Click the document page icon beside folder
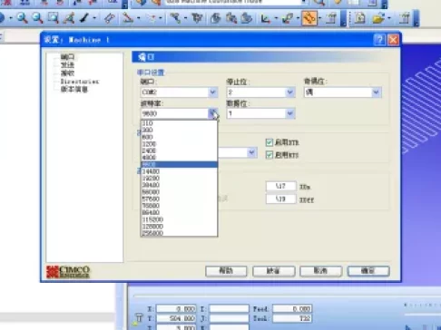Screen dimensions: 441x330 click(x=359, y=18)
